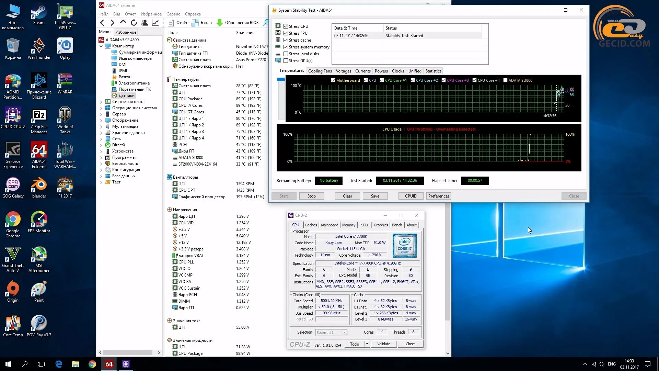Switch to Voltages tab
Viewport: 659px width, 371px height.
343,71
